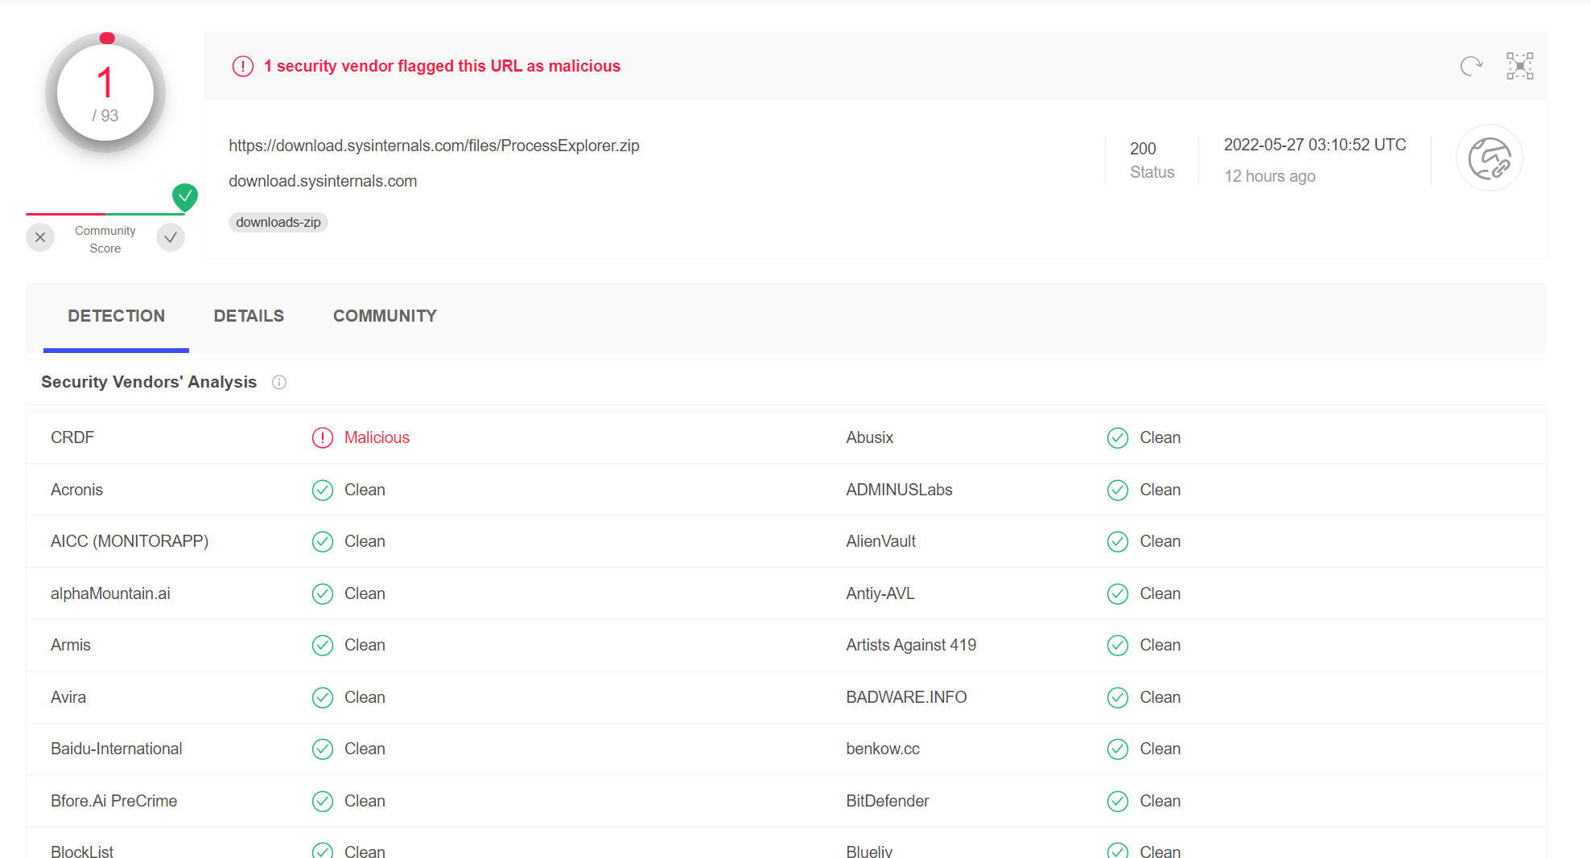Click the clean checkmark icon for BADWARE.INFO

tap(1118, 697)
